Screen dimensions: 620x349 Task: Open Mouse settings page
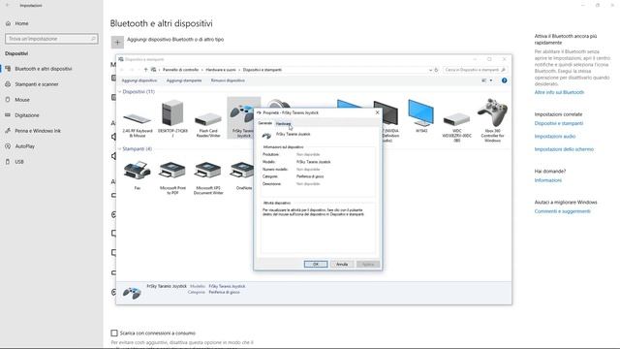click(x=22, y=100)
